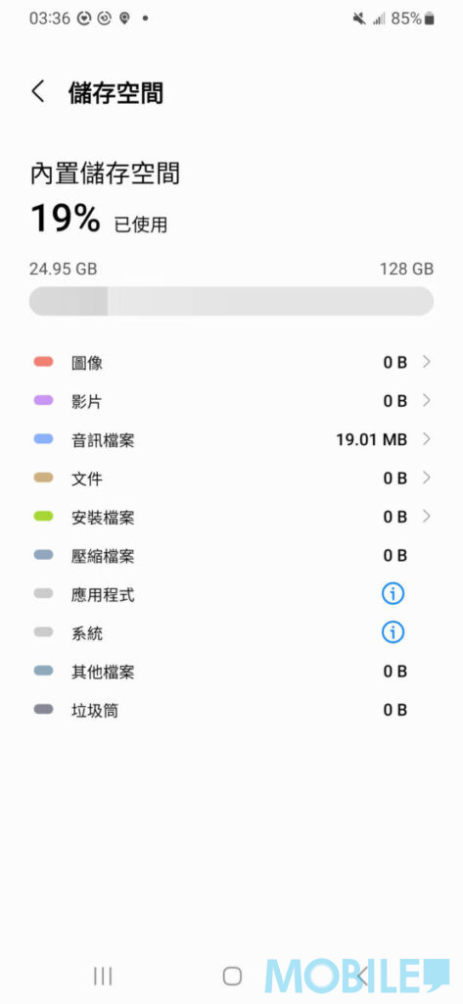Expand the 影片 category chevron

tap(427, 401)
